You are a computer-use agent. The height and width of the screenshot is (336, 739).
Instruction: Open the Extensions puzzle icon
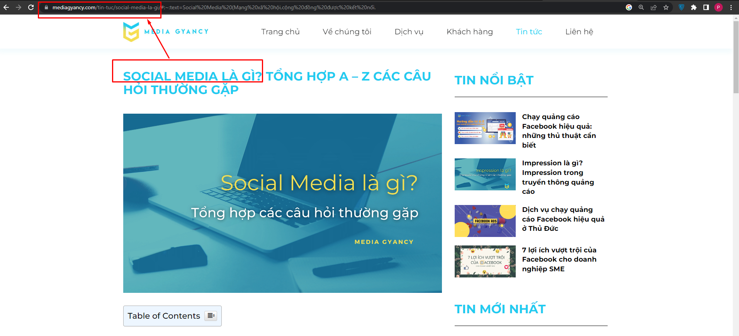coord(694,7)
